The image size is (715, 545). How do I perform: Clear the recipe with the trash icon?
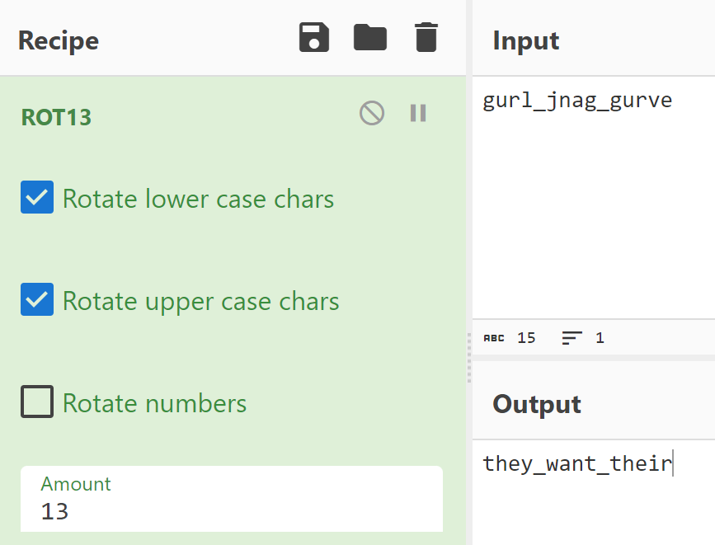coord(426,38)
